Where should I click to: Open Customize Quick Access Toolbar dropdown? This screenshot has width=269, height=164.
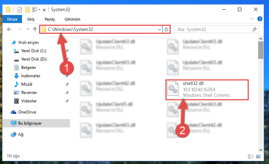(x=44, y=10)
